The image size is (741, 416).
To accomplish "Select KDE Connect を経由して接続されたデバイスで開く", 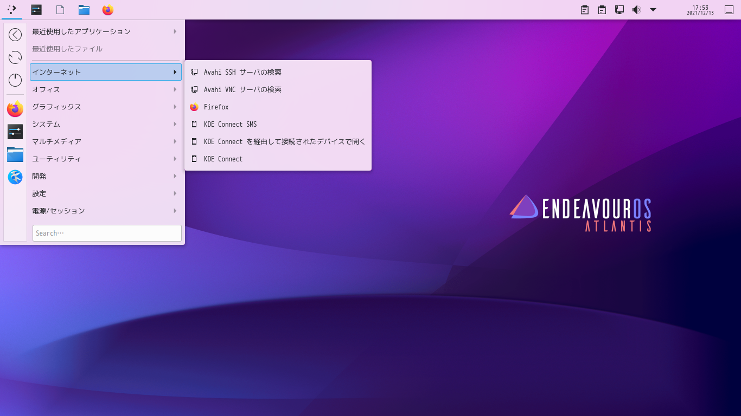I will pyautogui.click(x=278, y=141).
